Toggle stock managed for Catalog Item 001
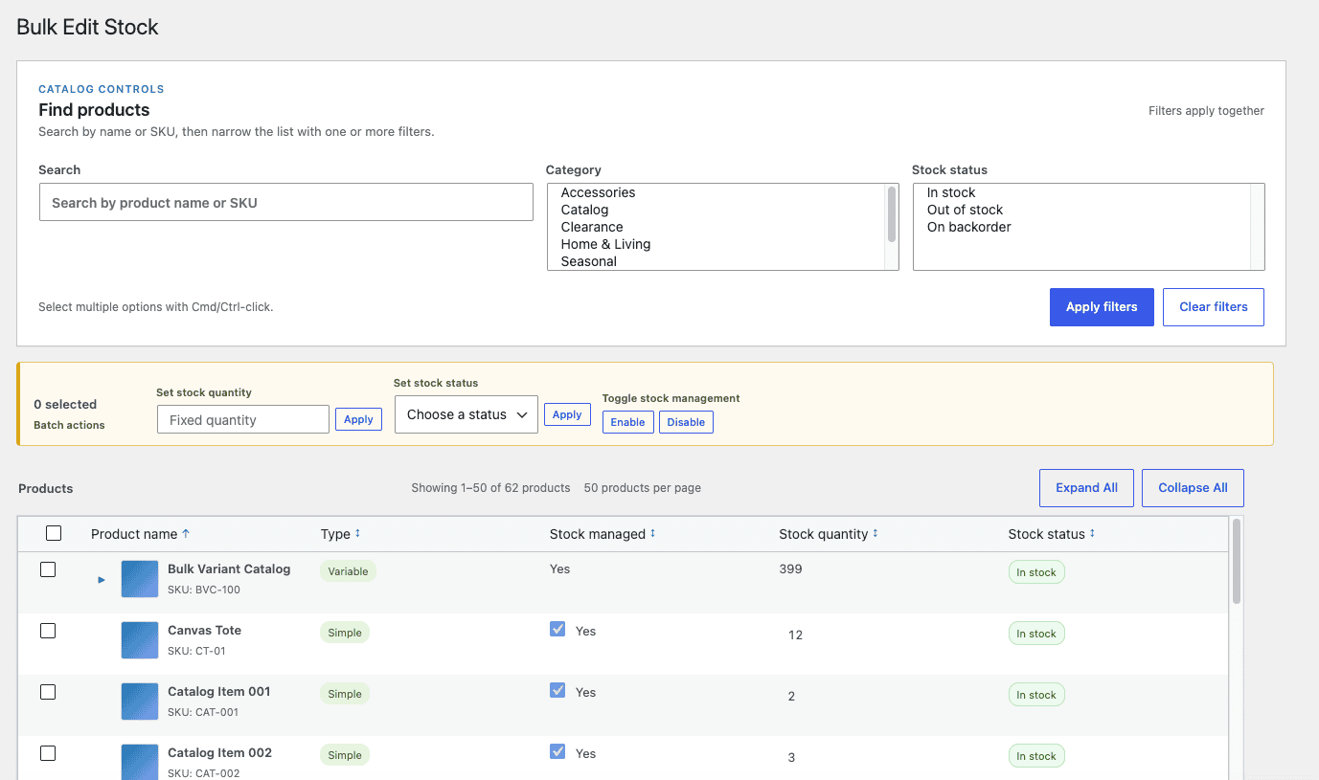This screenshot has width=1319, height=780. (x=557, y=690)
